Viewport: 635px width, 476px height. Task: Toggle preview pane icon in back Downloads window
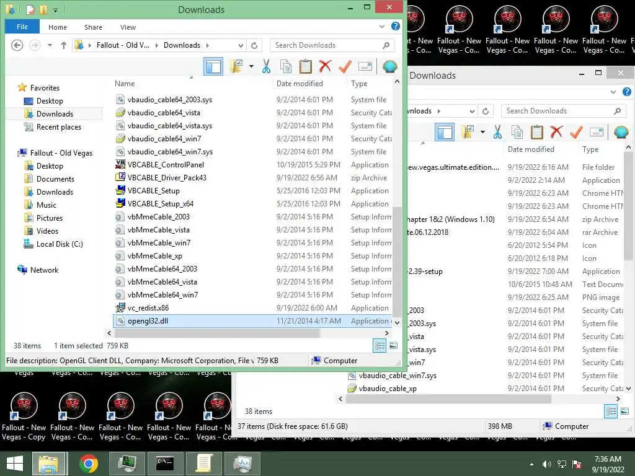pos(445,132)
